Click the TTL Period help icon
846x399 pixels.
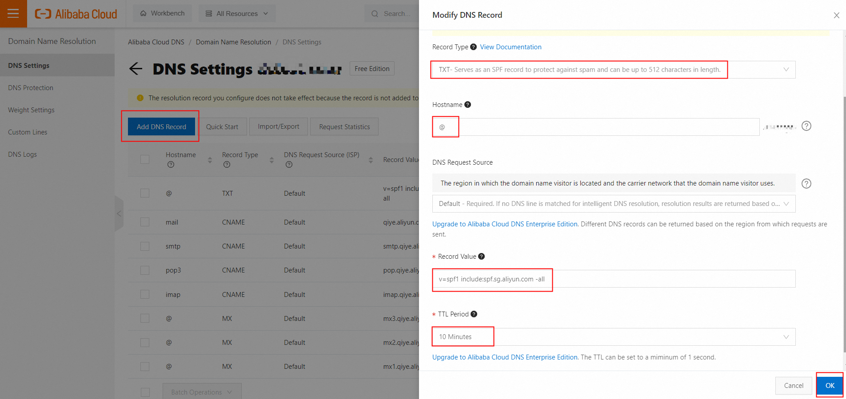coord(474,314)
